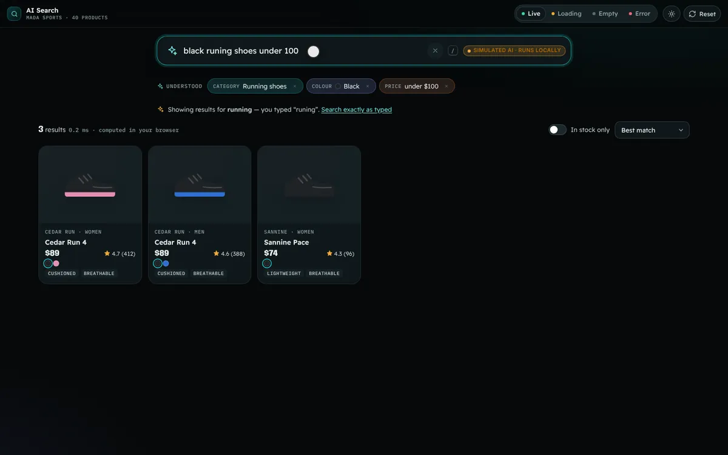Viewport: 728px width, 455px height.
Task: Click Cedar Run 4 title on men's card
Action: coord(175,242)
